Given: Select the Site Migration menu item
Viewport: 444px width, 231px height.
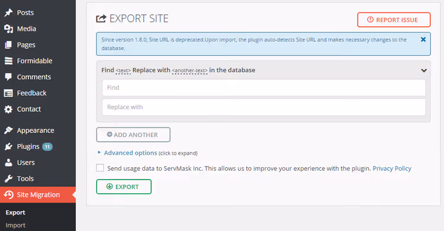Looking at the screenshot, I should (38, 195).
